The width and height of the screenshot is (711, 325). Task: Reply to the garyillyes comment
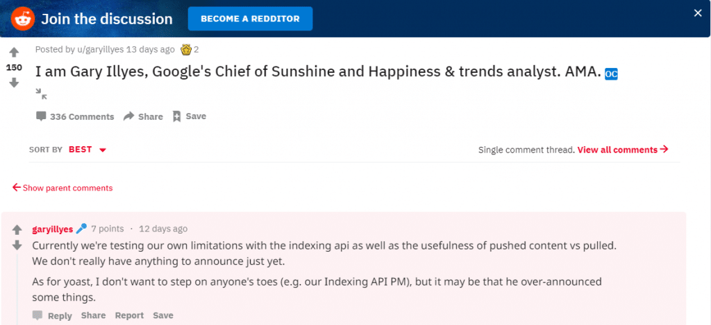(x=52, y=315)
